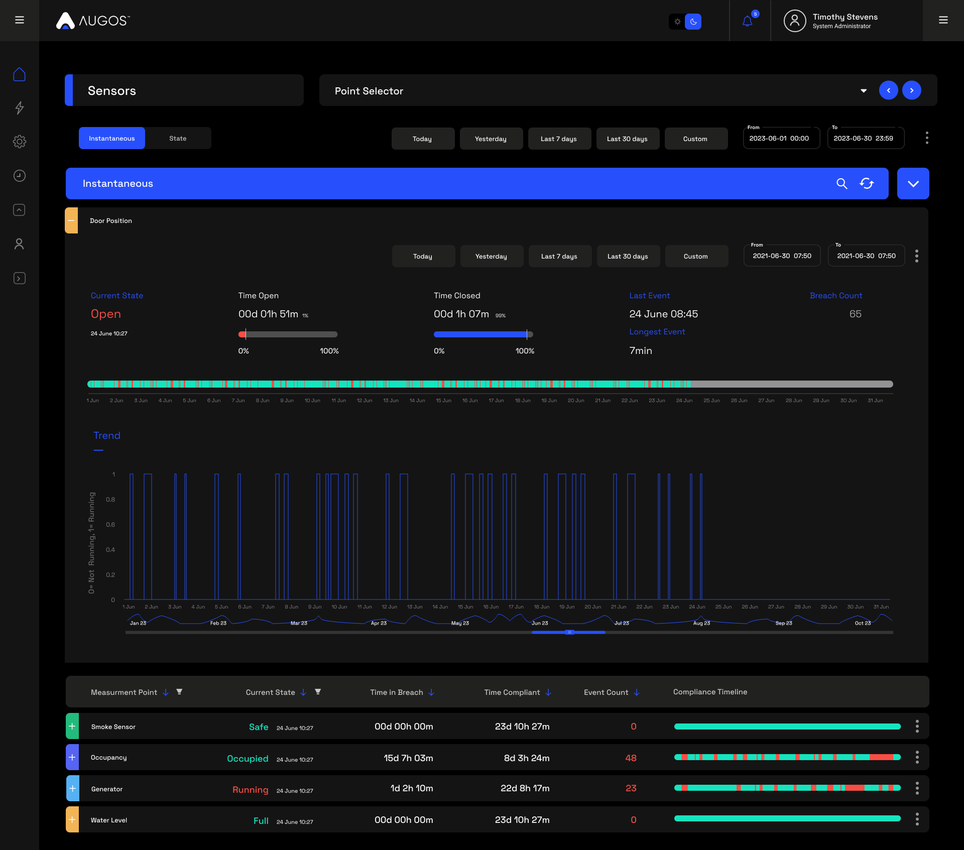
Task: Sort by Time in Breach column
Action: 431,692
